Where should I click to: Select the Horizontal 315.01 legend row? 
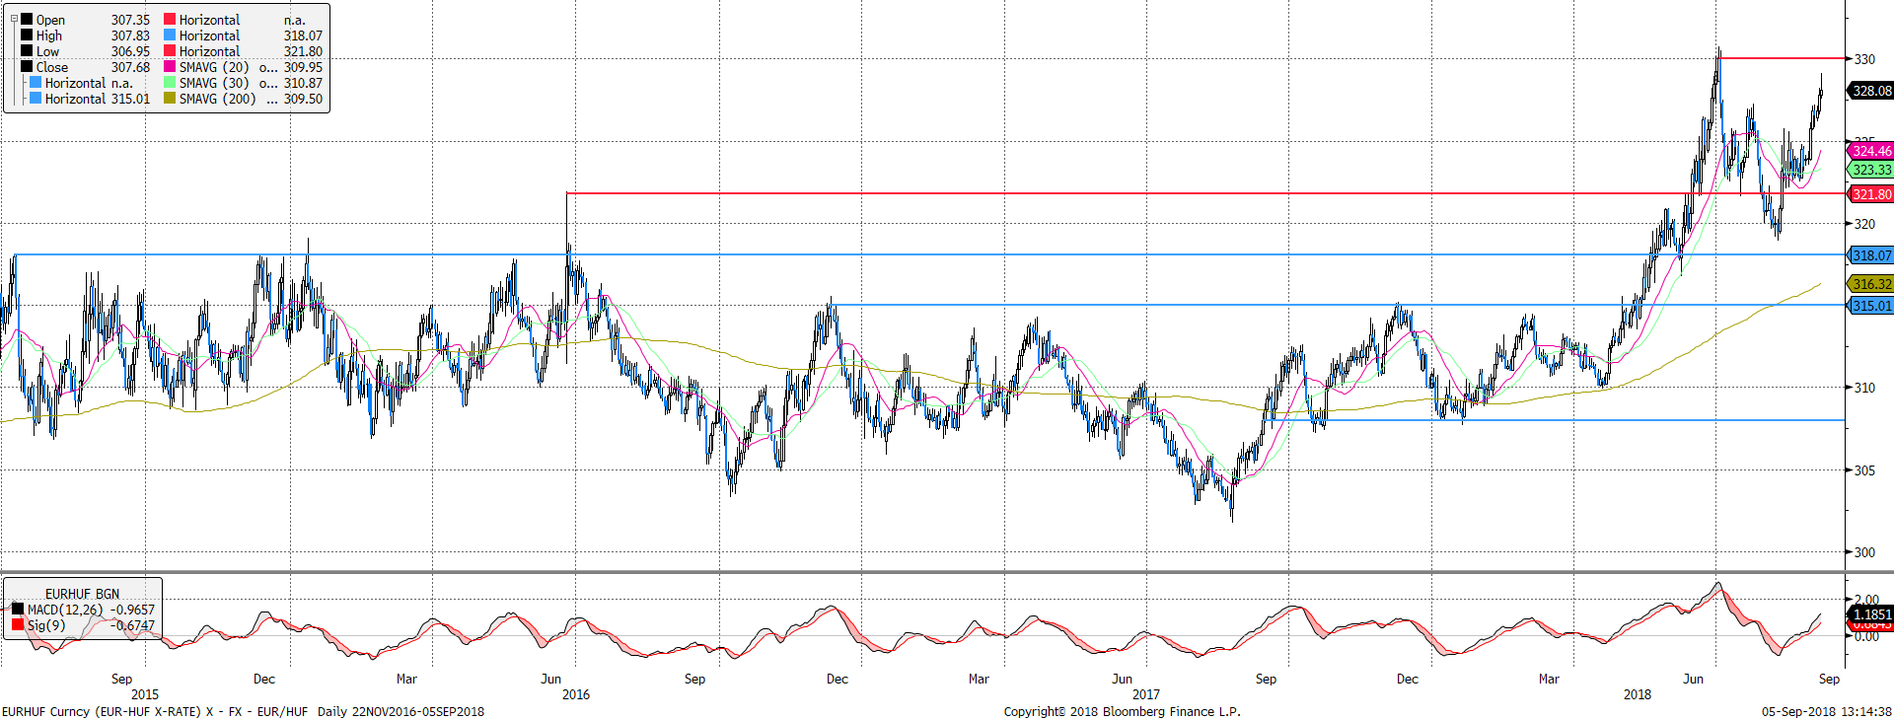coord(90,99)
